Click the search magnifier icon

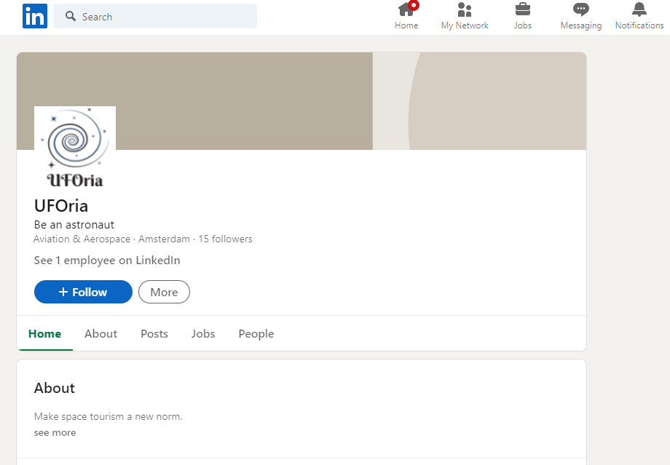[71, 16]
